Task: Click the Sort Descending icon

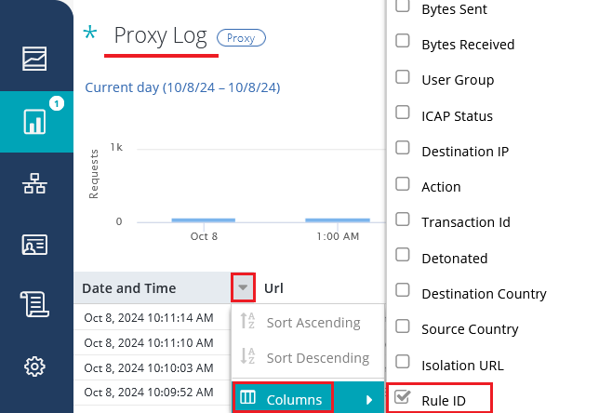Action: pos(247,357)
